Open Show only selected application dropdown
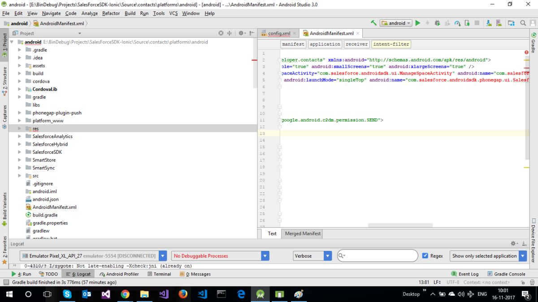 click(489, 256)
